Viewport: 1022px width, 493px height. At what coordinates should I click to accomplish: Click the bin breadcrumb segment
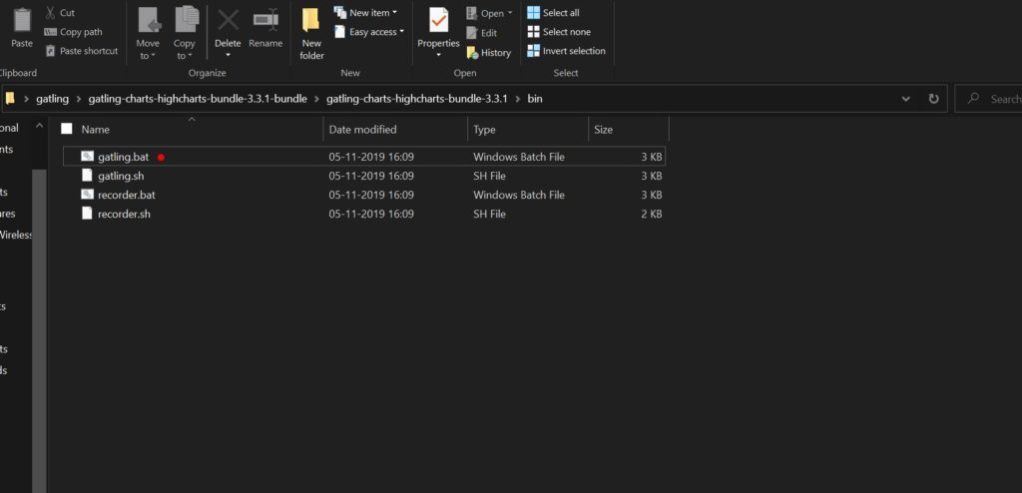[535, 99]
